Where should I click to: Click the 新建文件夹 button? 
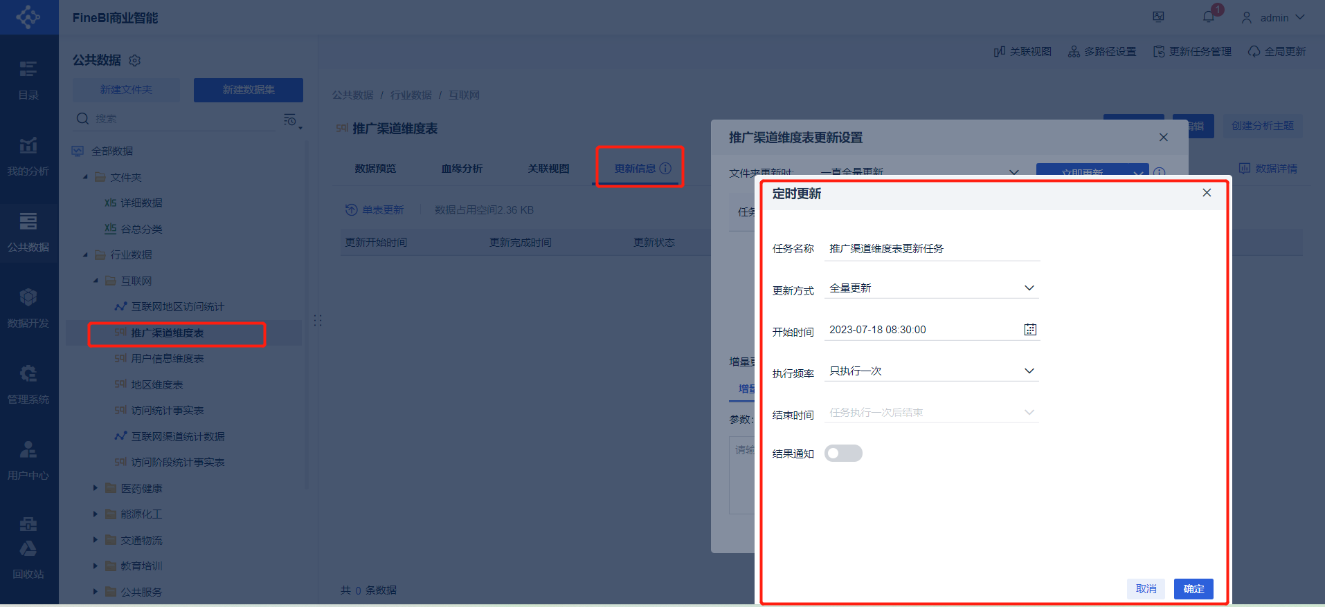(x=126, y=90)
